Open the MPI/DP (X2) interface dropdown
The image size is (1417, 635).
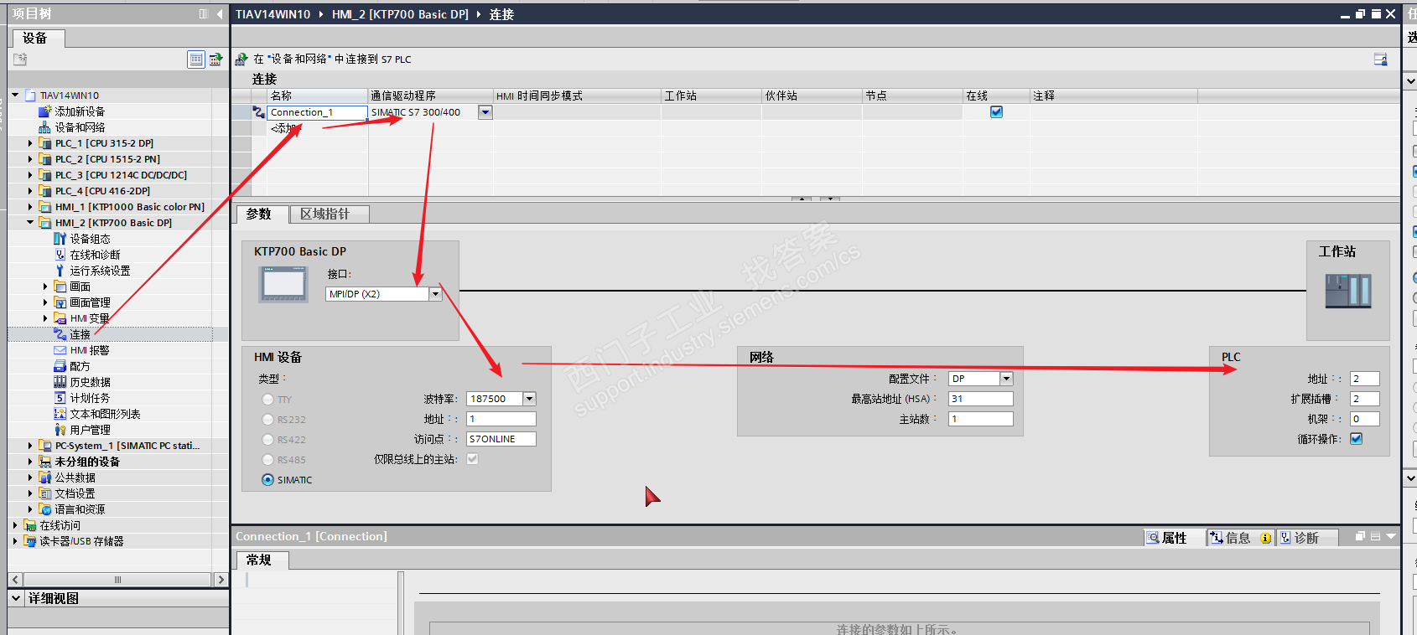click(x=435, y=294)
